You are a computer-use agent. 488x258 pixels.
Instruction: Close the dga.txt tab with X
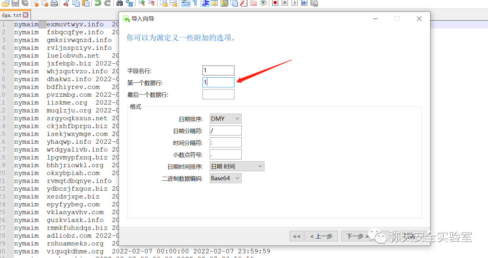click(25, 14)
